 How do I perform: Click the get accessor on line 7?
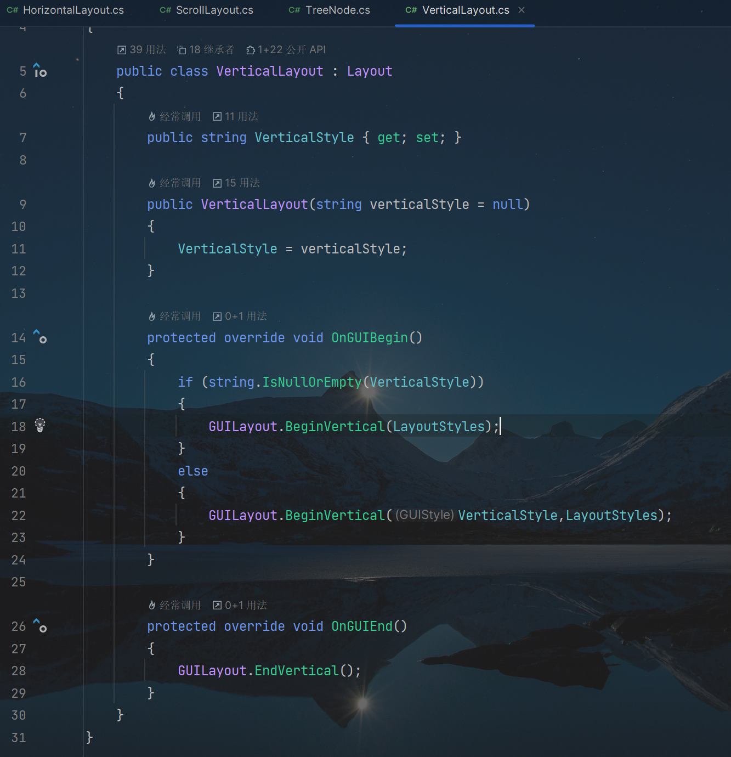pos(389,138)
